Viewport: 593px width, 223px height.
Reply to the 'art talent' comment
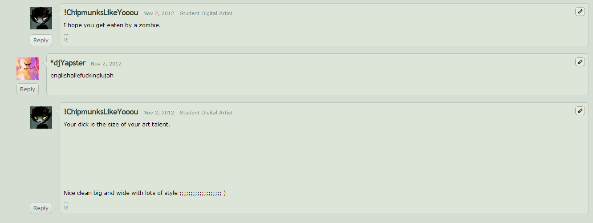point(41,208)
